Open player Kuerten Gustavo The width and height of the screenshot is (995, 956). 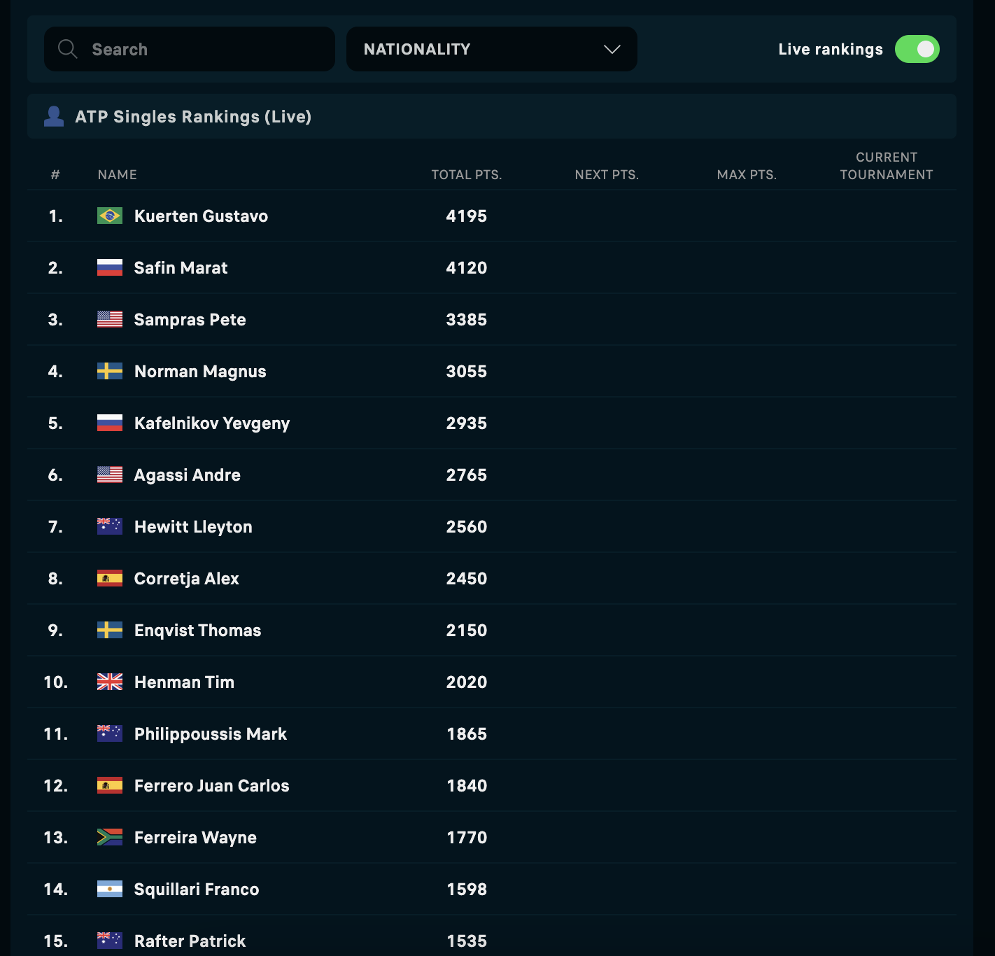[x=201, y=216]
